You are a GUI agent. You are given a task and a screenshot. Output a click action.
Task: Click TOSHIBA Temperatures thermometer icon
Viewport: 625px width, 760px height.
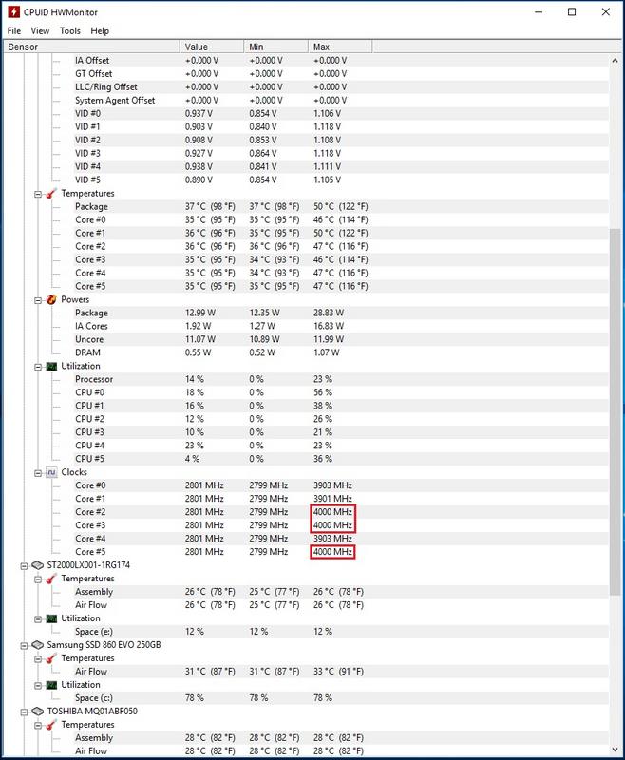(51, 725)
